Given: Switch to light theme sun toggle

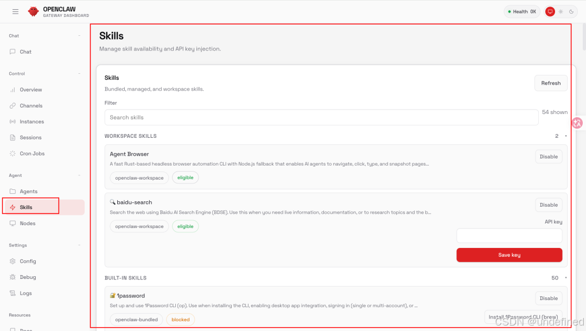Looking at the screenshot, I should (560, 11).
